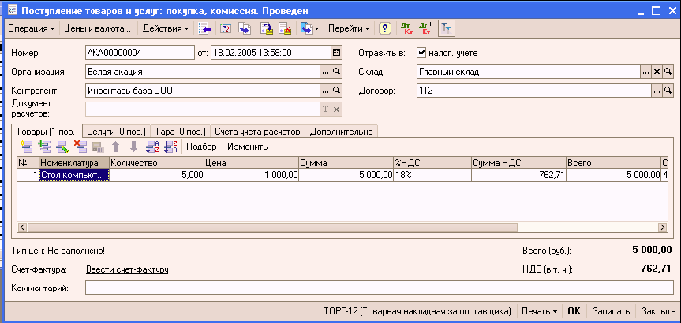Viewport: 681px width, 323px height.
Task: Click the Дт/Кт postings result icon
Action: click(406, 29)
